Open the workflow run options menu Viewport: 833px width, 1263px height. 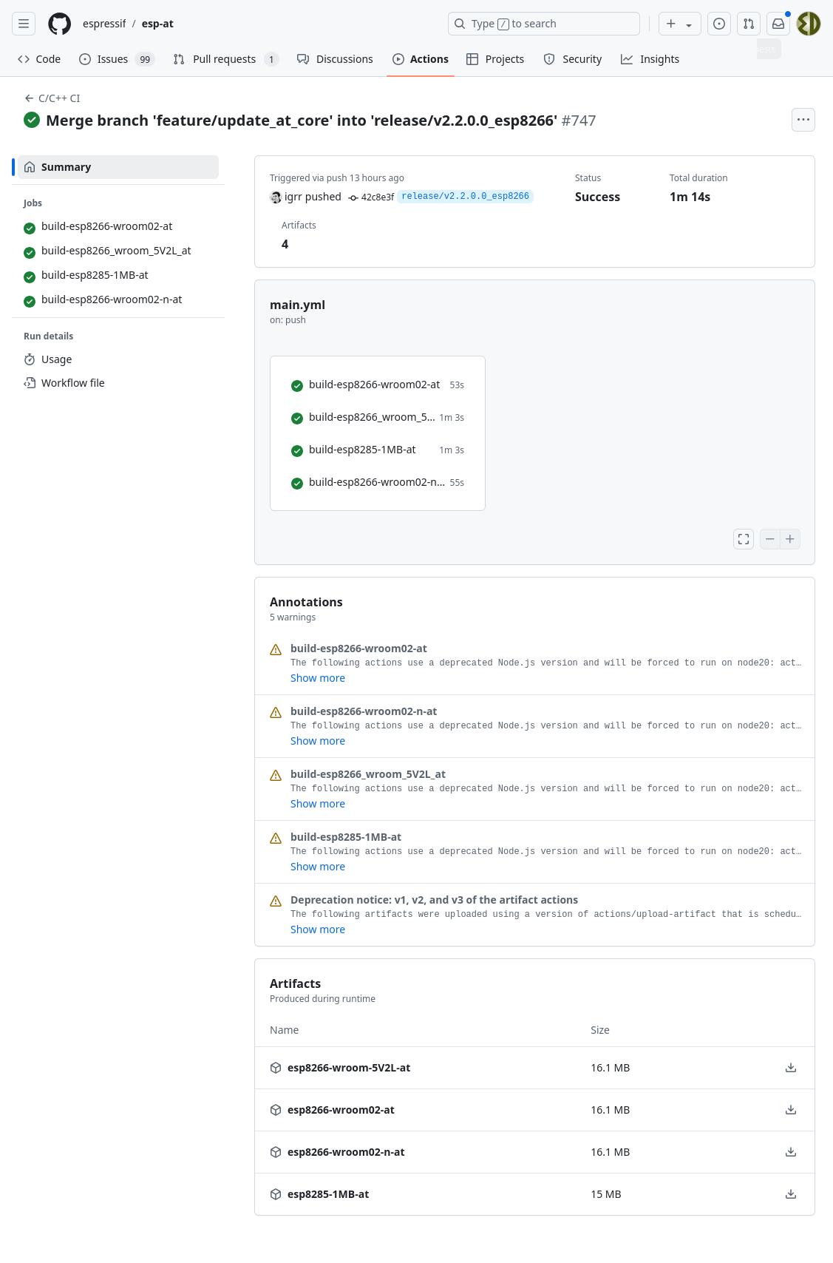(803, 120)
